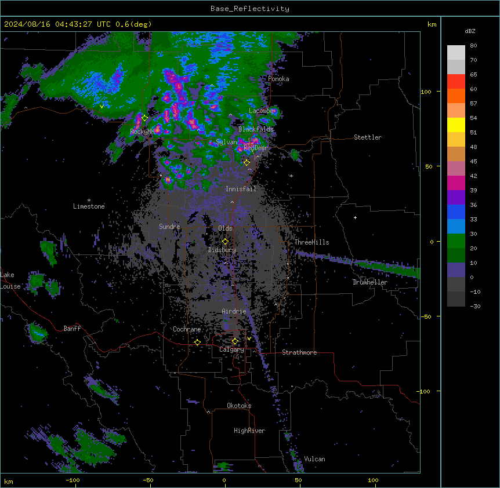Click the yellow diamond marker near RockyMH
Viewport: 500px width, 488px height.
click(145, 118)
